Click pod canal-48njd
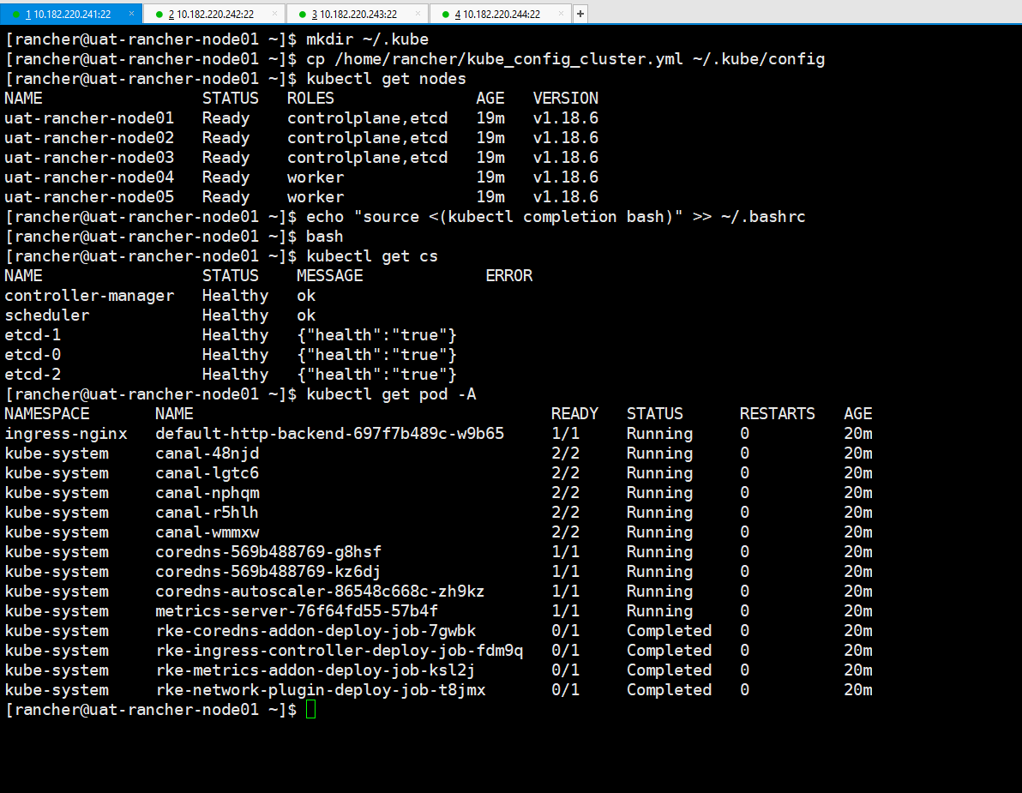 coord(207,454)
